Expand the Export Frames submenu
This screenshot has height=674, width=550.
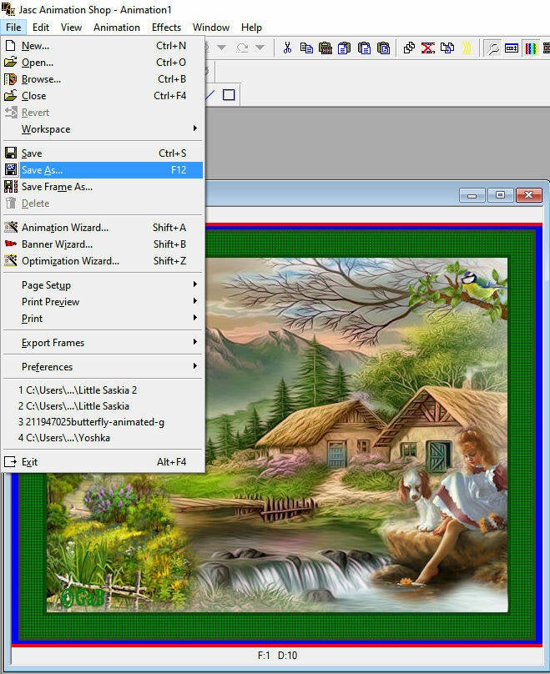[103, 343]
